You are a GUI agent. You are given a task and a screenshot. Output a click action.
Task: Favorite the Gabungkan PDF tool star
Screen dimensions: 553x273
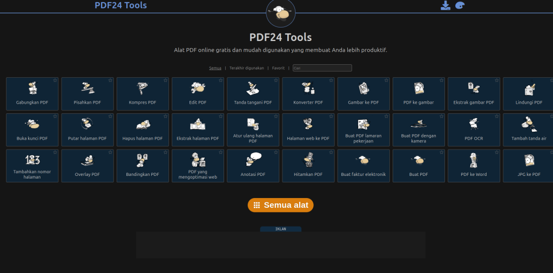pos(55,80)
